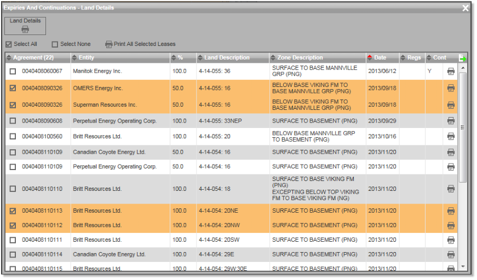Uncheck the OMERS Energy Inc. row checkbox

13,88
